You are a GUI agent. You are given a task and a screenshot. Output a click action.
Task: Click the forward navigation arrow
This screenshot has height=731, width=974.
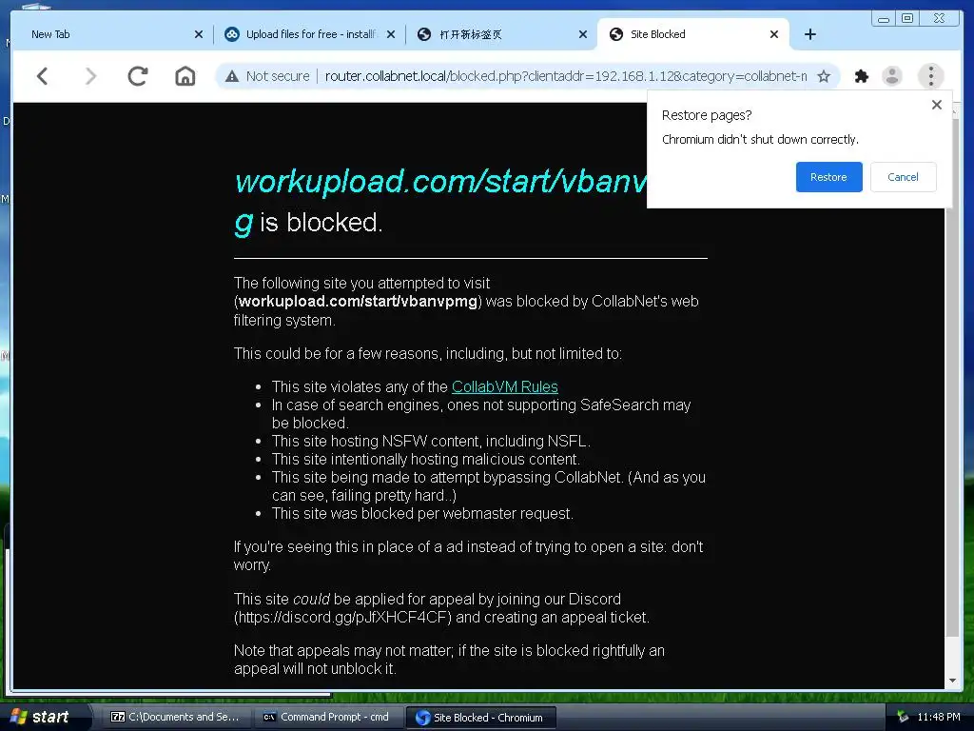(90, 76)
